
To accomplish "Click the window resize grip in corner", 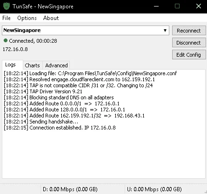I will (206, 192).
